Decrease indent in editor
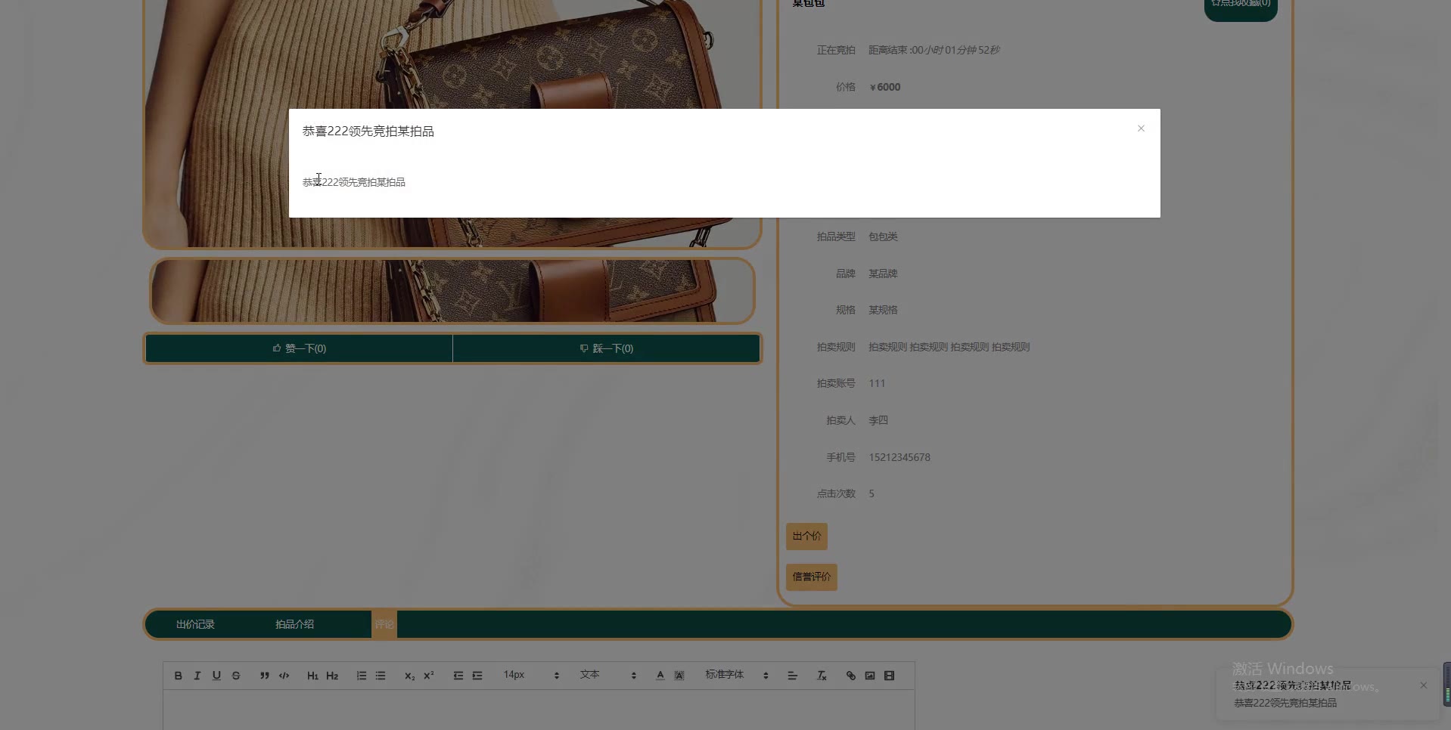The image size is (1451, 730). (458, 676)
